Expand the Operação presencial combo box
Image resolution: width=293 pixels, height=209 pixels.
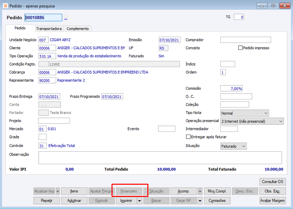[x=252, y=121]
